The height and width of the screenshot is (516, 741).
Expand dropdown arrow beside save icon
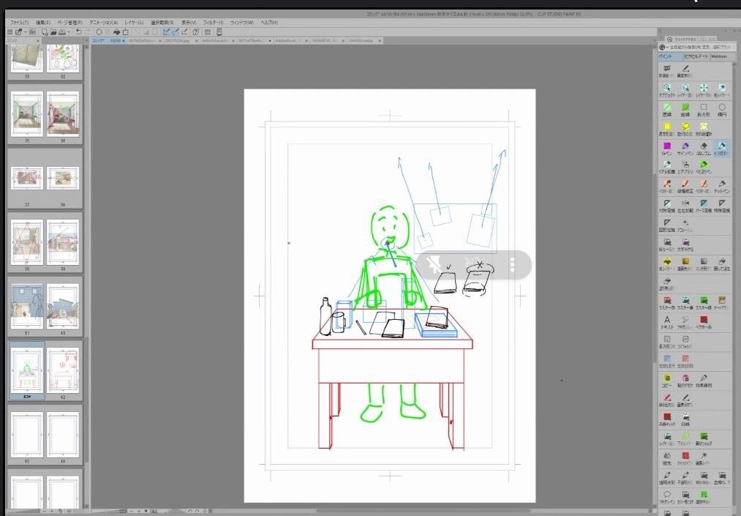click(x=69, y=32)
